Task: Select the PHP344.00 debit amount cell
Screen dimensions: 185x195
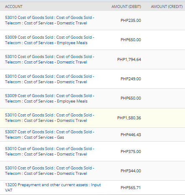Action: (131, 171)
